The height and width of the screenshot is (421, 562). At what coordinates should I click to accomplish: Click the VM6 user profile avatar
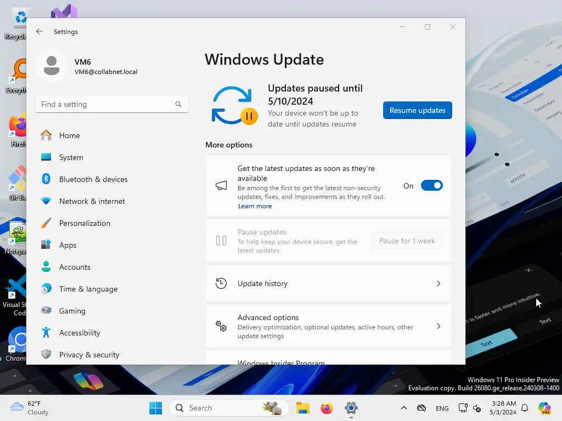(52, 66)
